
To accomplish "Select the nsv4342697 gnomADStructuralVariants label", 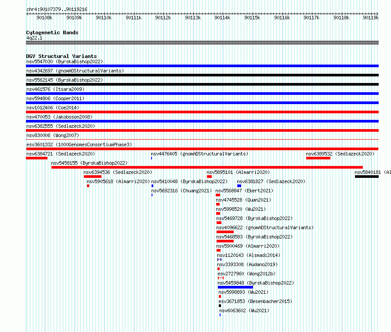I will 75,71.
